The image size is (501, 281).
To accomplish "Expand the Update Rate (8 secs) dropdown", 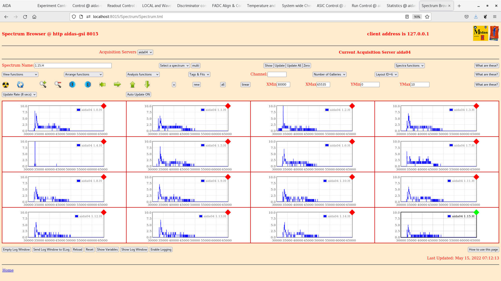I will tap(19, 94).
